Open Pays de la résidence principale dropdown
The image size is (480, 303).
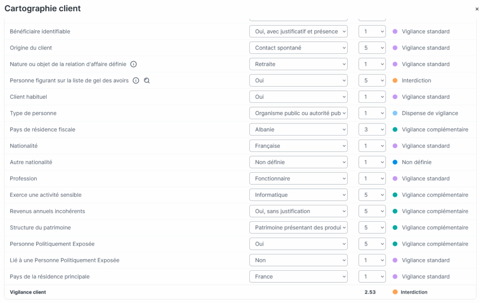298,277
